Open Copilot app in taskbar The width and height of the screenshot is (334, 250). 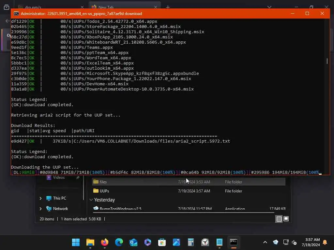(148, 242)
